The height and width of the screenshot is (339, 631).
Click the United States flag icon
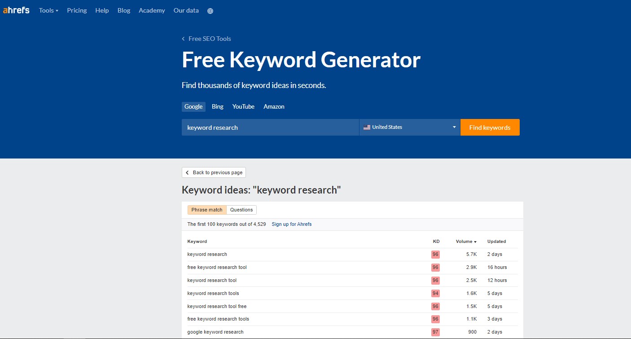[x=367, y=127]
